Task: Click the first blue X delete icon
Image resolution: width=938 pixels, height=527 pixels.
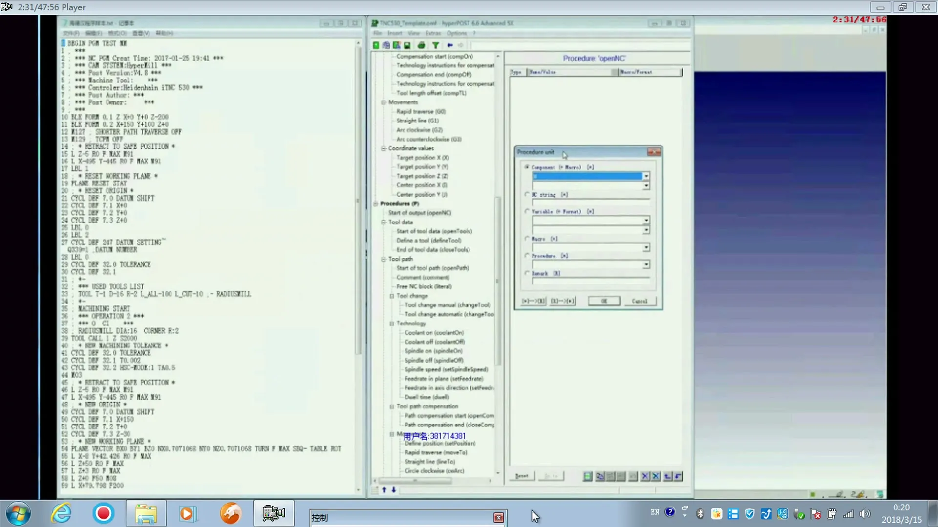Action: click(x=645, y=476)
